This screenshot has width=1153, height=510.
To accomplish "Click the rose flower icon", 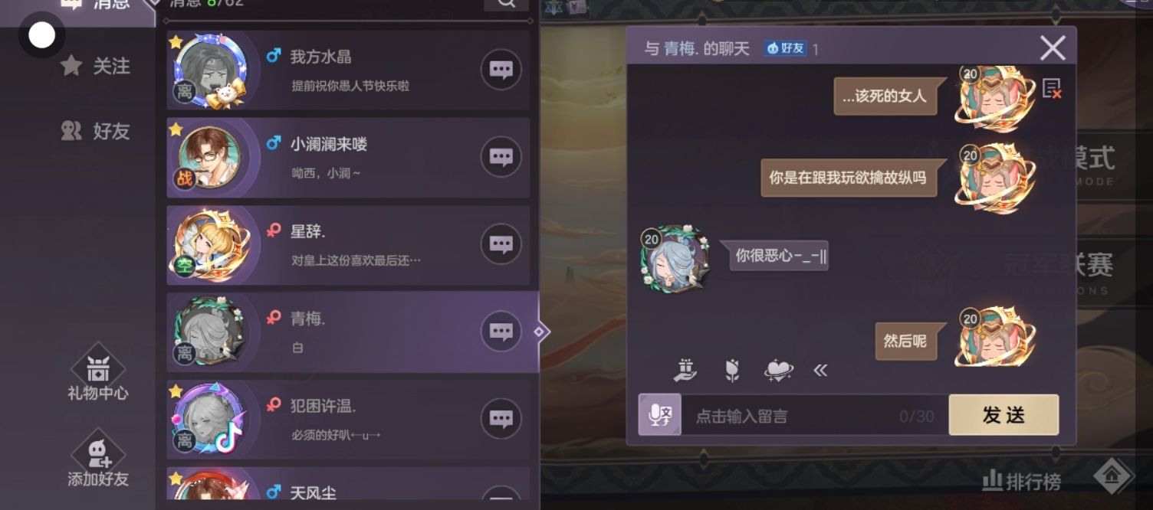I will (x=732, y=371).
